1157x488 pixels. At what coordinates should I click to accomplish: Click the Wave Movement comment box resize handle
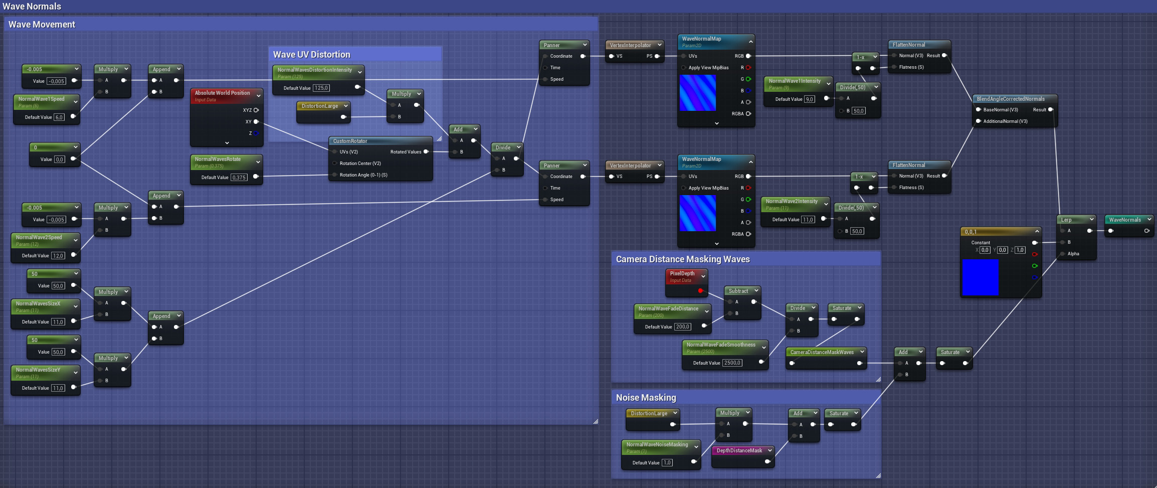pos(596,422)
